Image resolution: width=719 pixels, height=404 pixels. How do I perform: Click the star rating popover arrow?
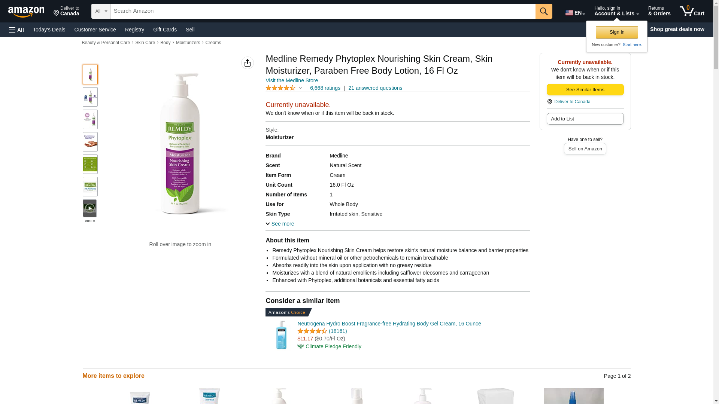click(300, 88)
